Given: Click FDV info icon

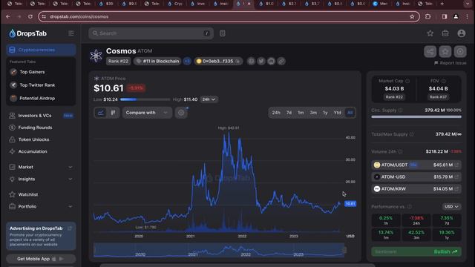Looking at the screenshot, I should [444, 81].
